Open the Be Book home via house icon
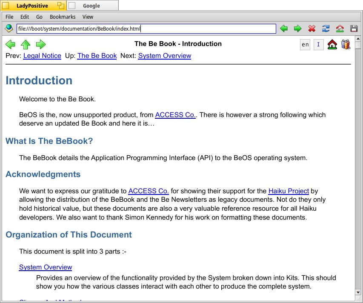 [332, 44]
